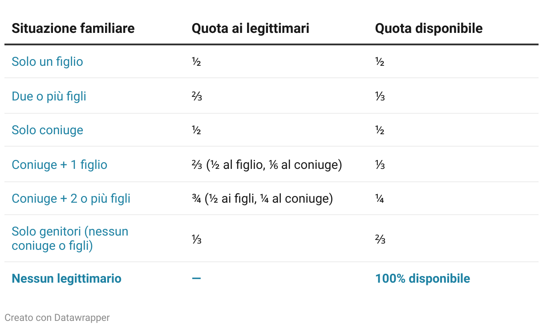Click the 'Solo coniuge' row label
Screen dimensions: 543x328
[47, 130]
